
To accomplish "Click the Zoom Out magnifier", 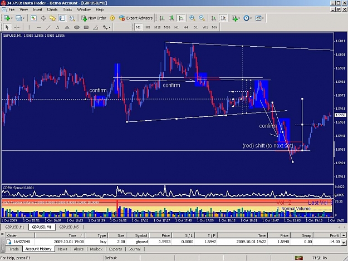I will (x=202, y=18).
